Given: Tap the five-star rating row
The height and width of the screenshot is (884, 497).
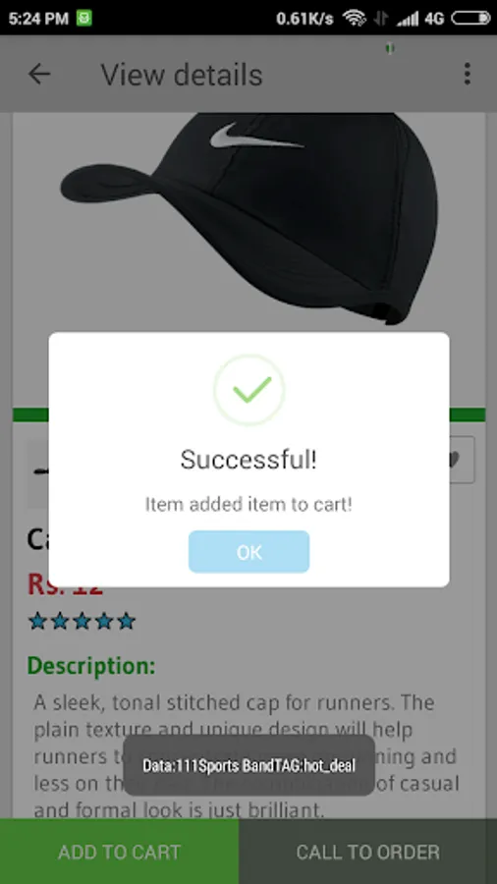Looking at the screenshot, I should tap(83, 622).
